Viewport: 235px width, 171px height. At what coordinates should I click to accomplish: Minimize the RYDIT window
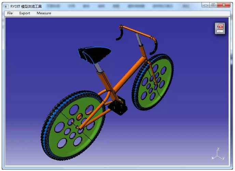point(206,5)
